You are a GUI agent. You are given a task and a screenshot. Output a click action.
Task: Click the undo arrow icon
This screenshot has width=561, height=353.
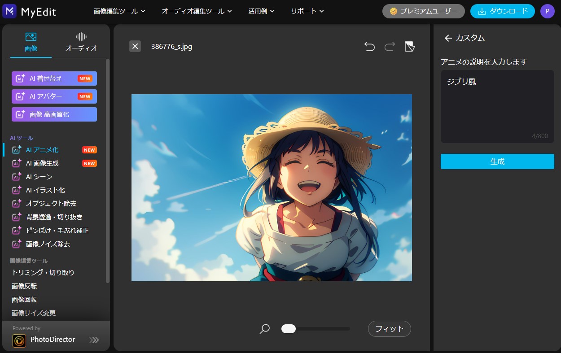369,46
